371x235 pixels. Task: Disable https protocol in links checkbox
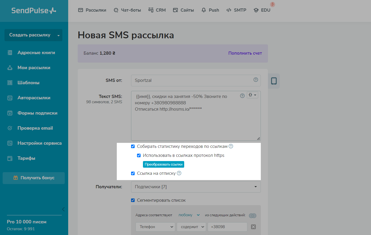139,155
